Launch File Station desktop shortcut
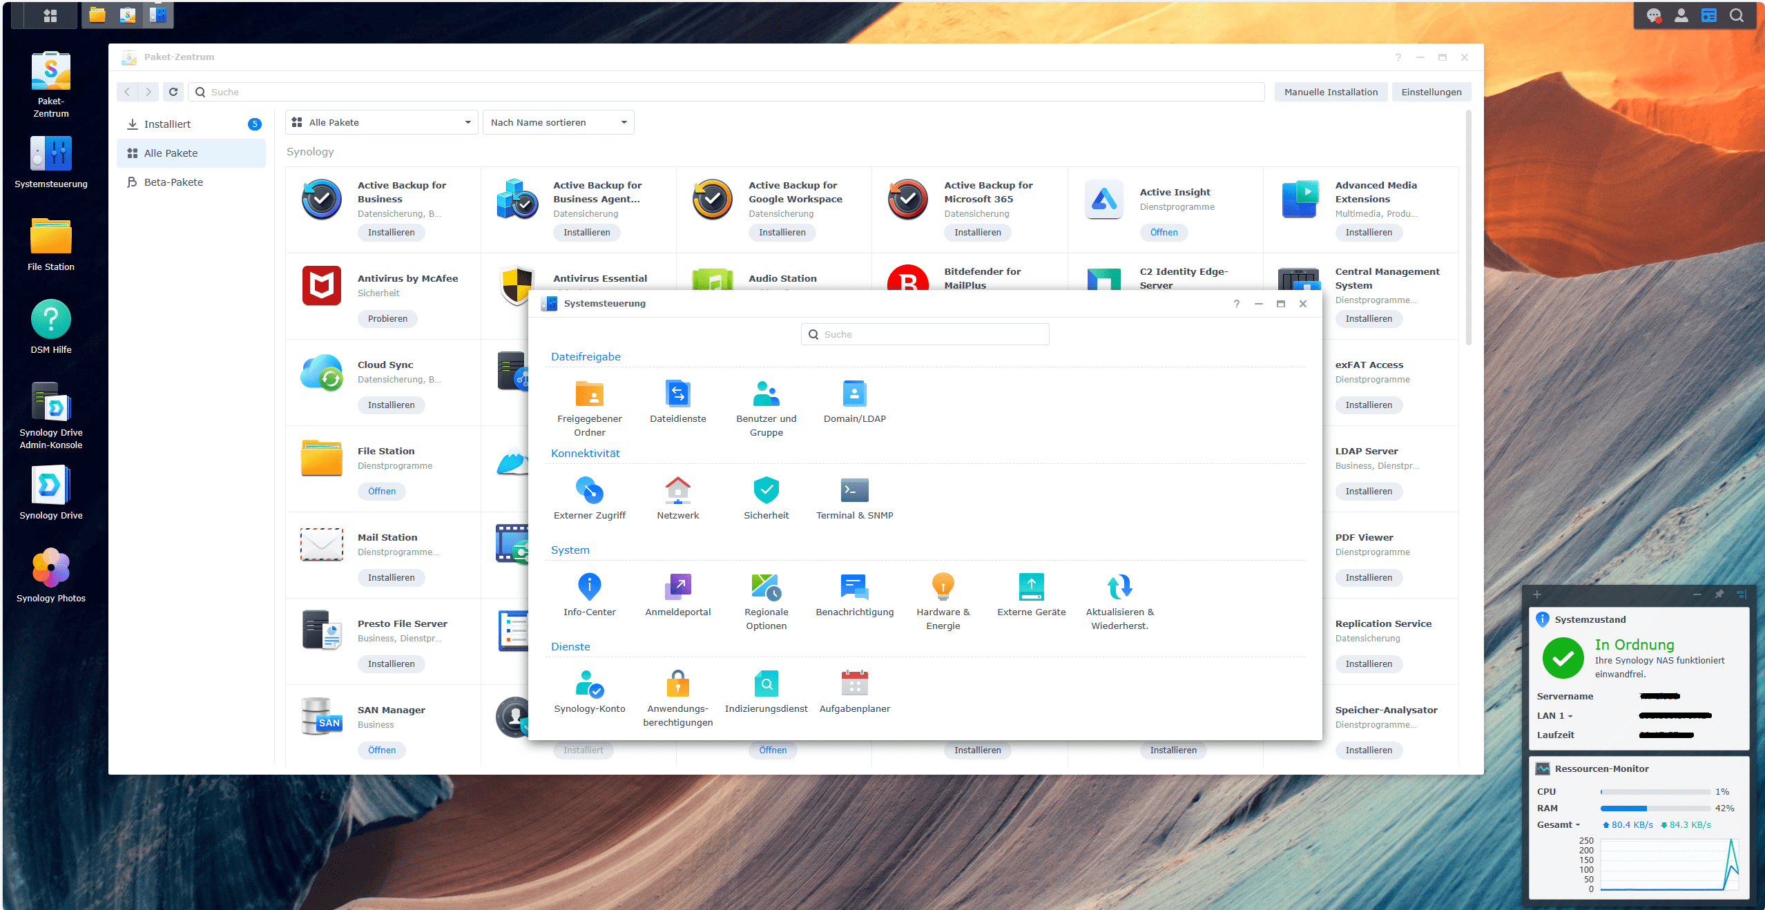The width and height of the screenshot is (1765, 910). click(51, 244)
